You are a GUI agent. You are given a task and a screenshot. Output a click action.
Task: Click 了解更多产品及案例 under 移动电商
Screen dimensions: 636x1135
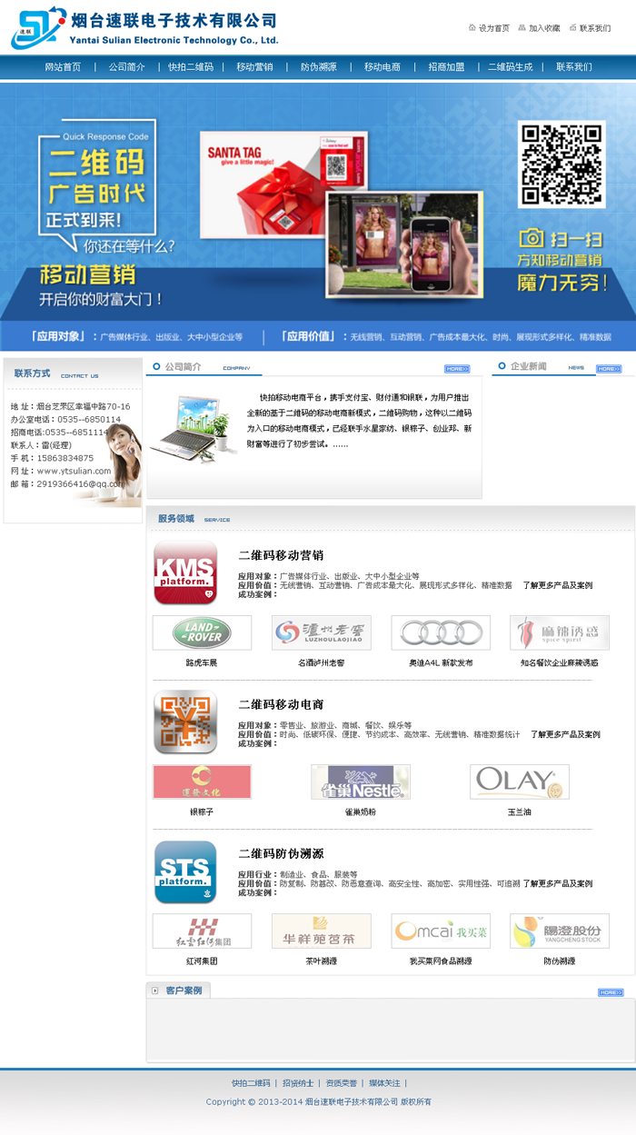point(565,734)
